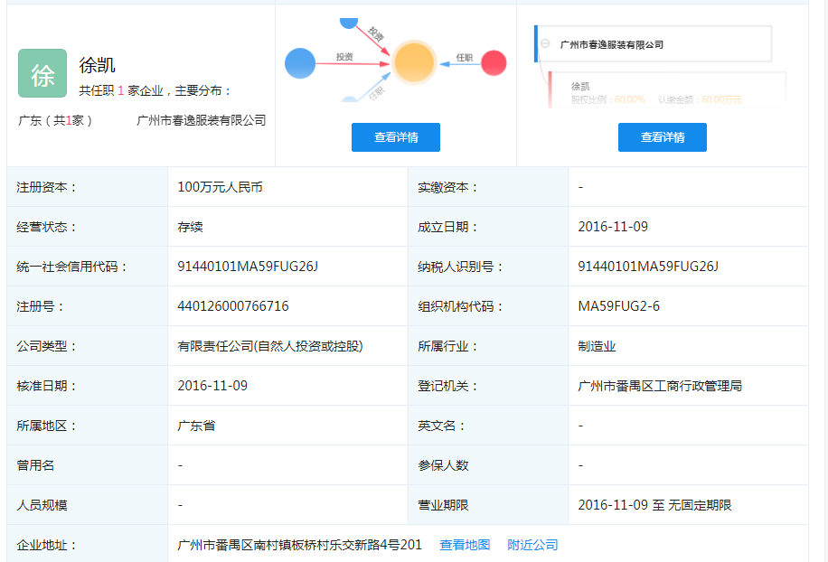The width and height of the screenshot is (828, 562).
Task: Click the 公司类型 label
Action: [x=46, y=346]
